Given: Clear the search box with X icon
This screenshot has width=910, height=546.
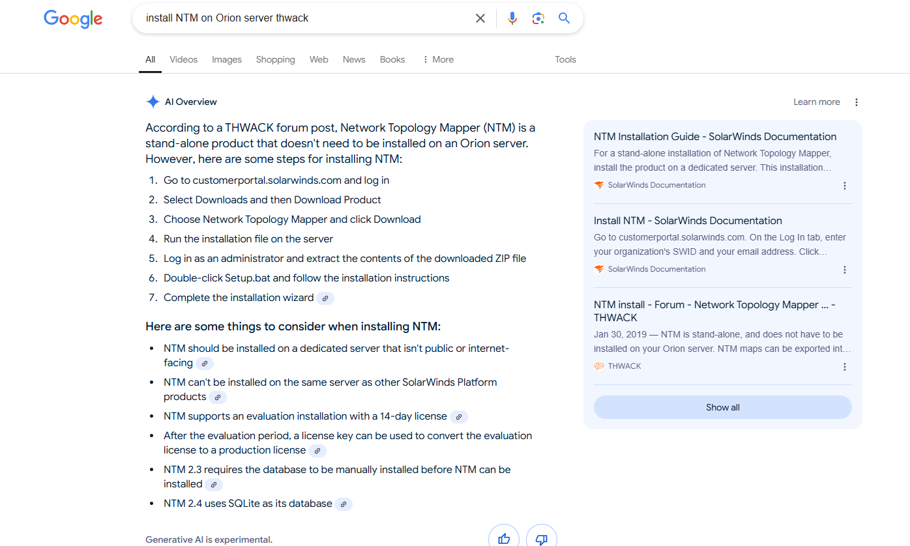Looking at the screenshot, I should tap(480, 18).
